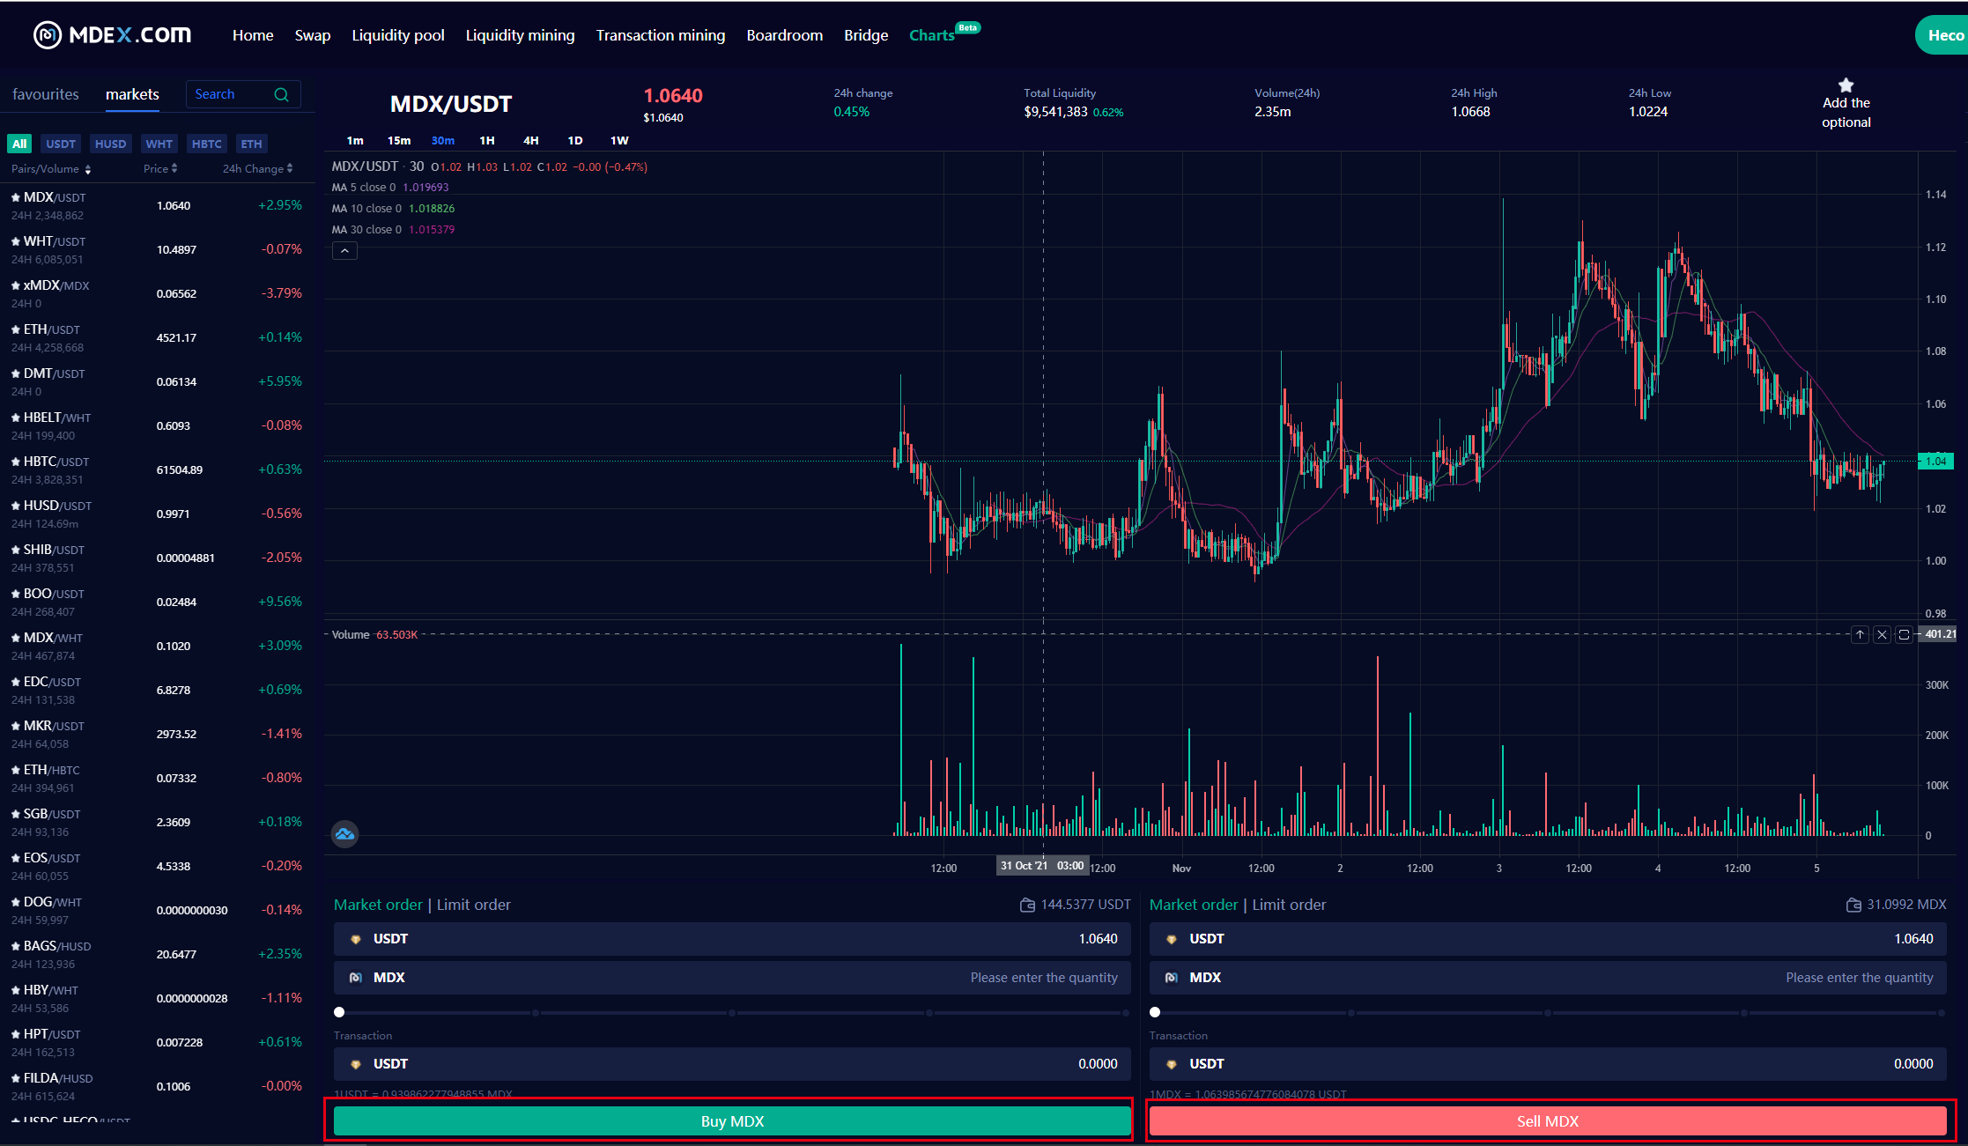Click the buy panel wallet balance icon

1027,905
